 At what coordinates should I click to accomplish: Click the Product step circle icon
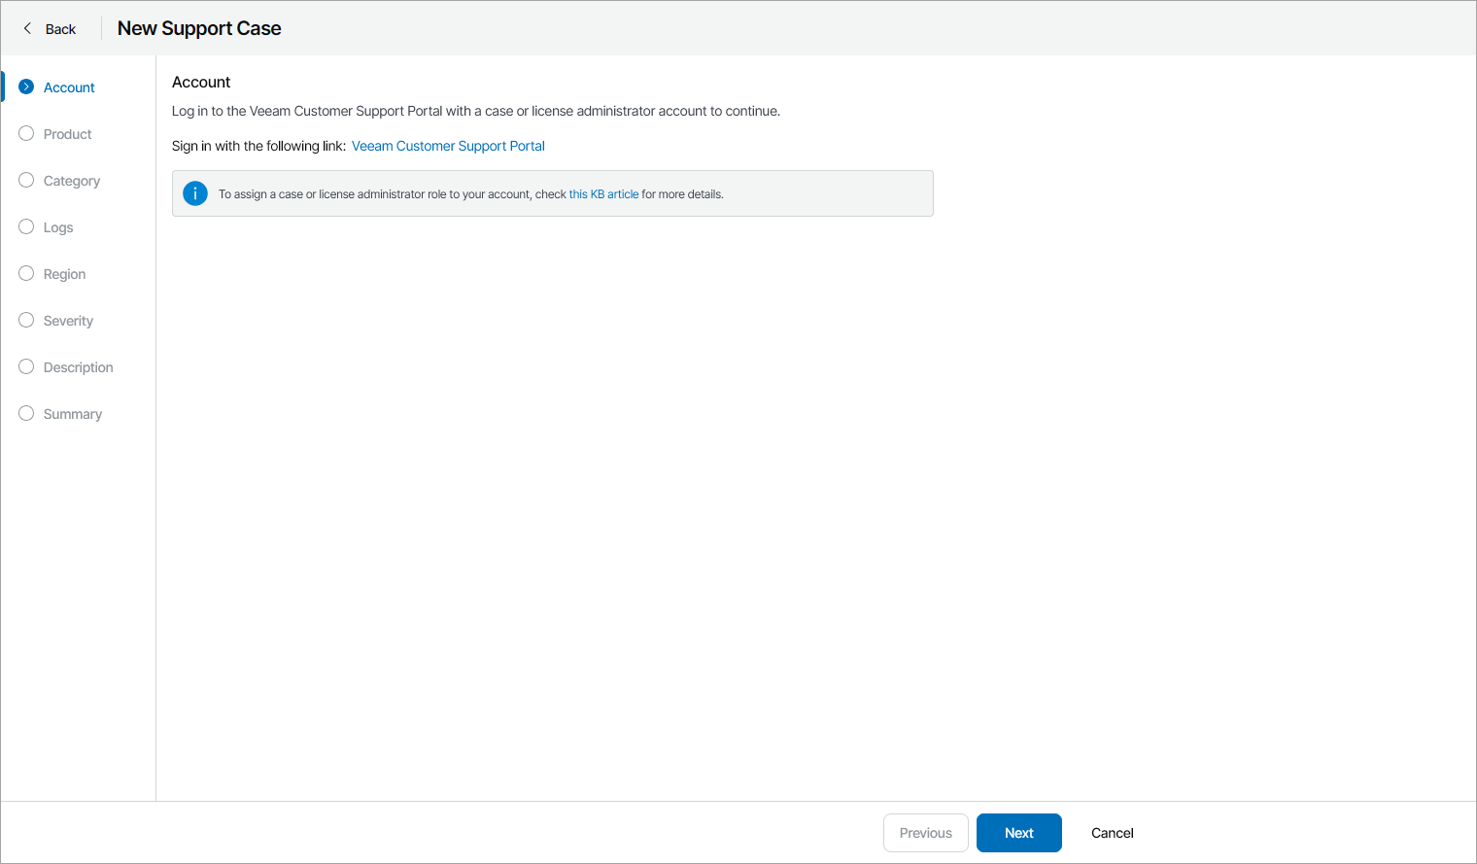(26, 133)
